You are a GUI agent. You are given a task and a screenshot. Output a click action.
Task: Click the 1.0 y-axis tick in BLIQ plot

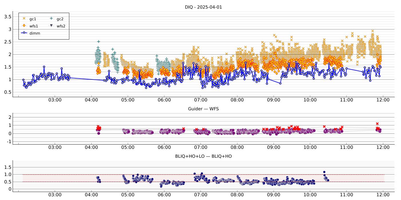tap(8, 175)
